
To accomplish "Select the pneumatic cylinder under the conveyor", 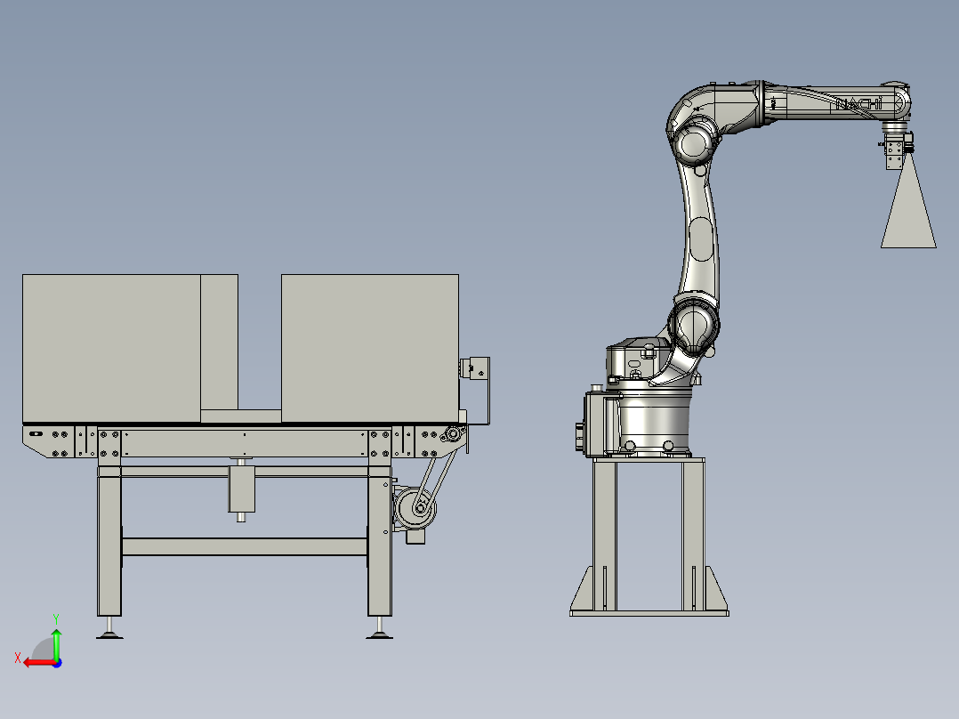I will click(x=242, y=489).
